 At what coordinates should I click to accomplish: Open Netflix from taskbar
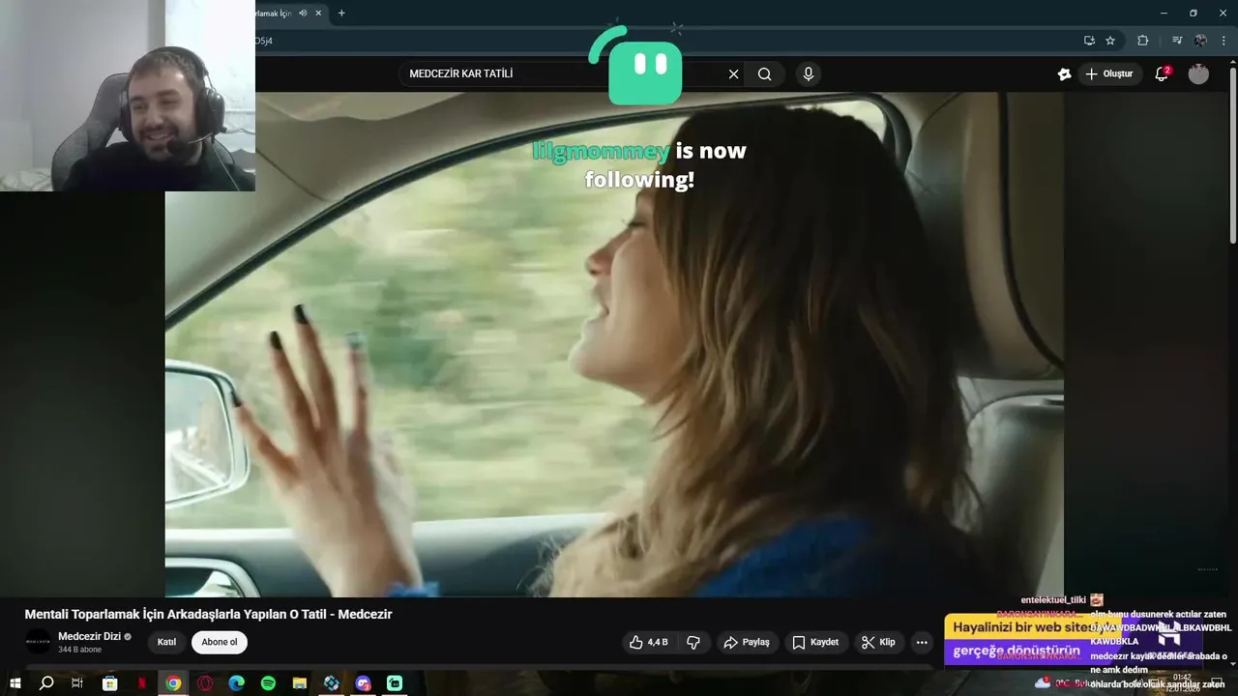141,683
